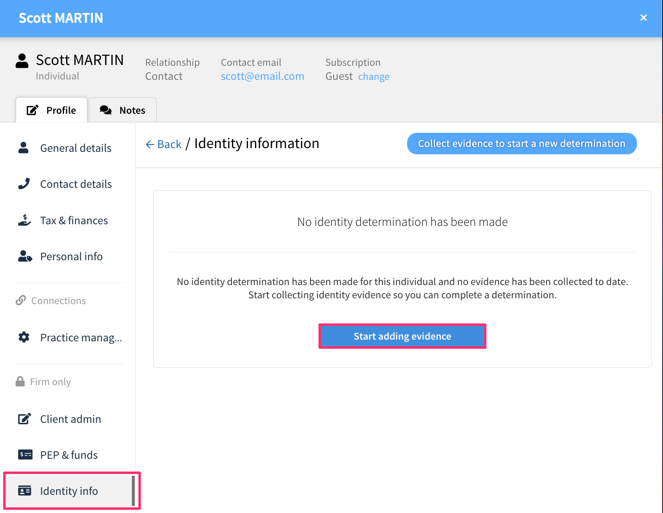663x513 pixels.
Task: Click the person icon beside Scott MARTIN
Action: pyautogui.click(x=22, y=61)
